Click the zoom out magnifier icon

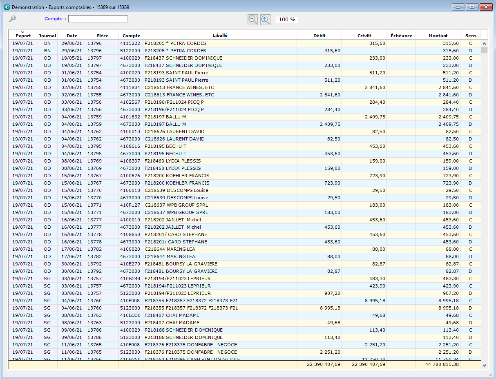(252, 19)
